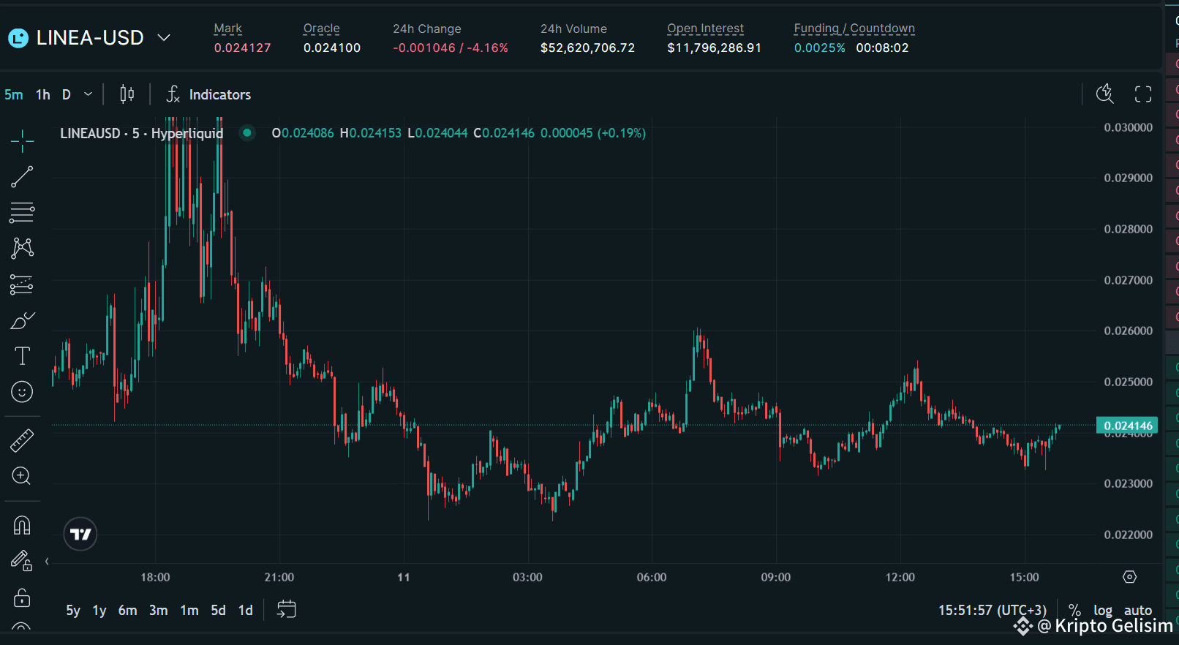Click the Funding / Countdown label
Screen dimensions: 1179x645
(854, 29)
